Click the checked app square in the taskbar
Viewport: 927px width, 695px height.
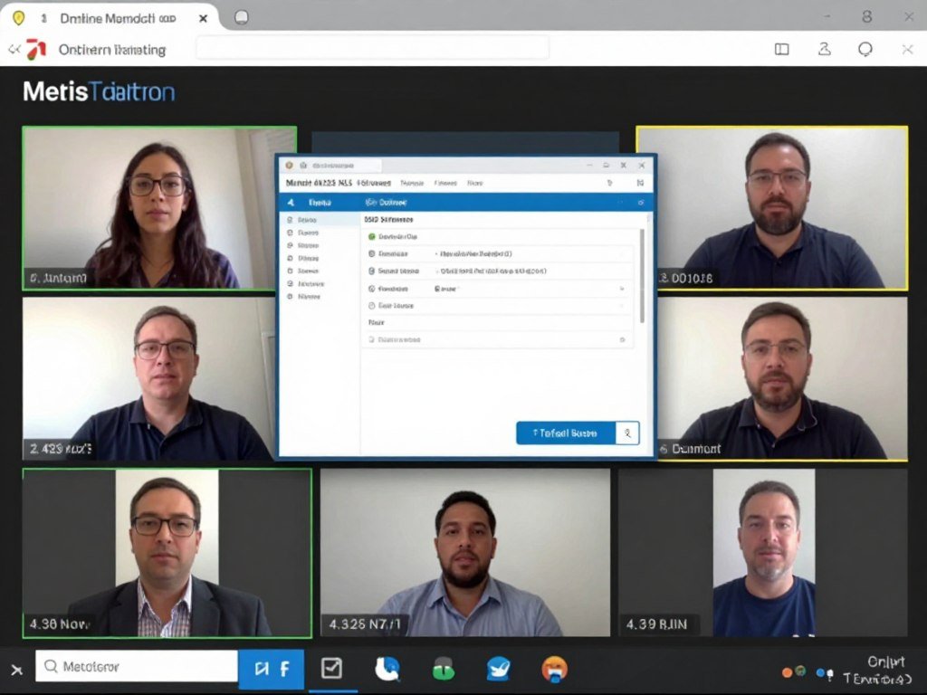(x=333, y=670)
